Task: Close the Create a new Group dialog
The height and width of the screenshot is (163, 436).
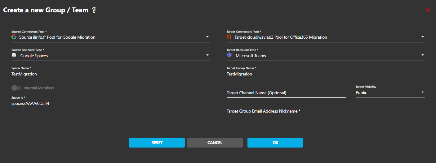Action: [428, 10]
